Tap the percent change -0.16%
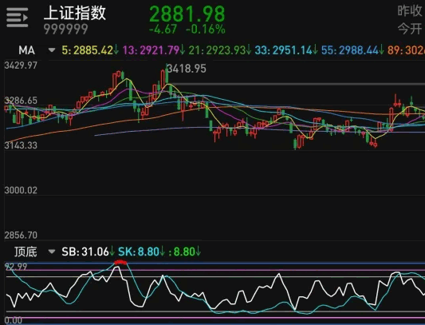Viewport: 425px width, 325px height. (x=206, y=29)
